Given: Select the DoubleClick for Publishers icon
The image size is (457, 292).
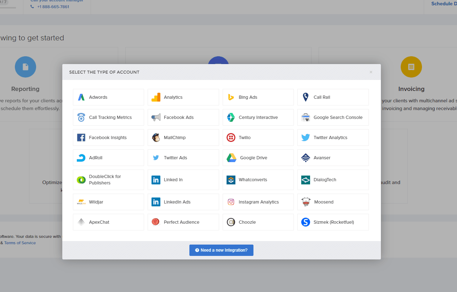Looking at the screenshot, I should [x=81, y=180].
